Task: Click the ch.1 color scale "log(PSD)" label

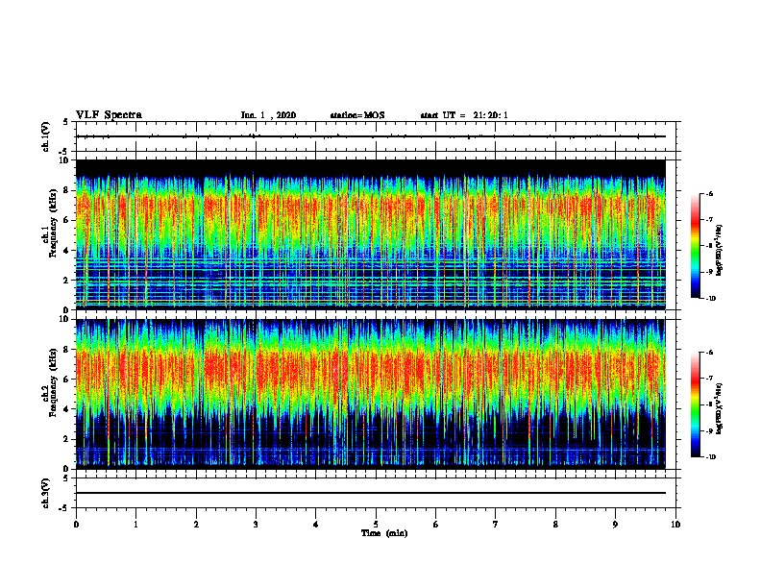Action: click(x=720, y=250)
